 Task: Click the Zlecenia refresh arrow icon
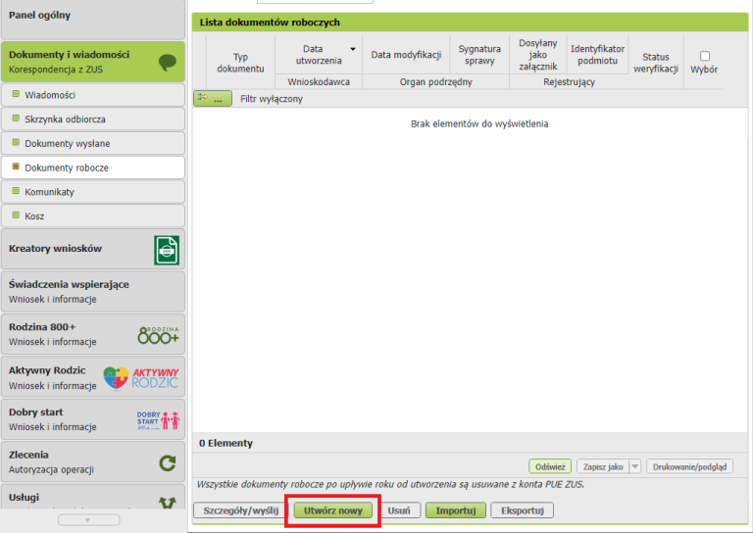167,462
